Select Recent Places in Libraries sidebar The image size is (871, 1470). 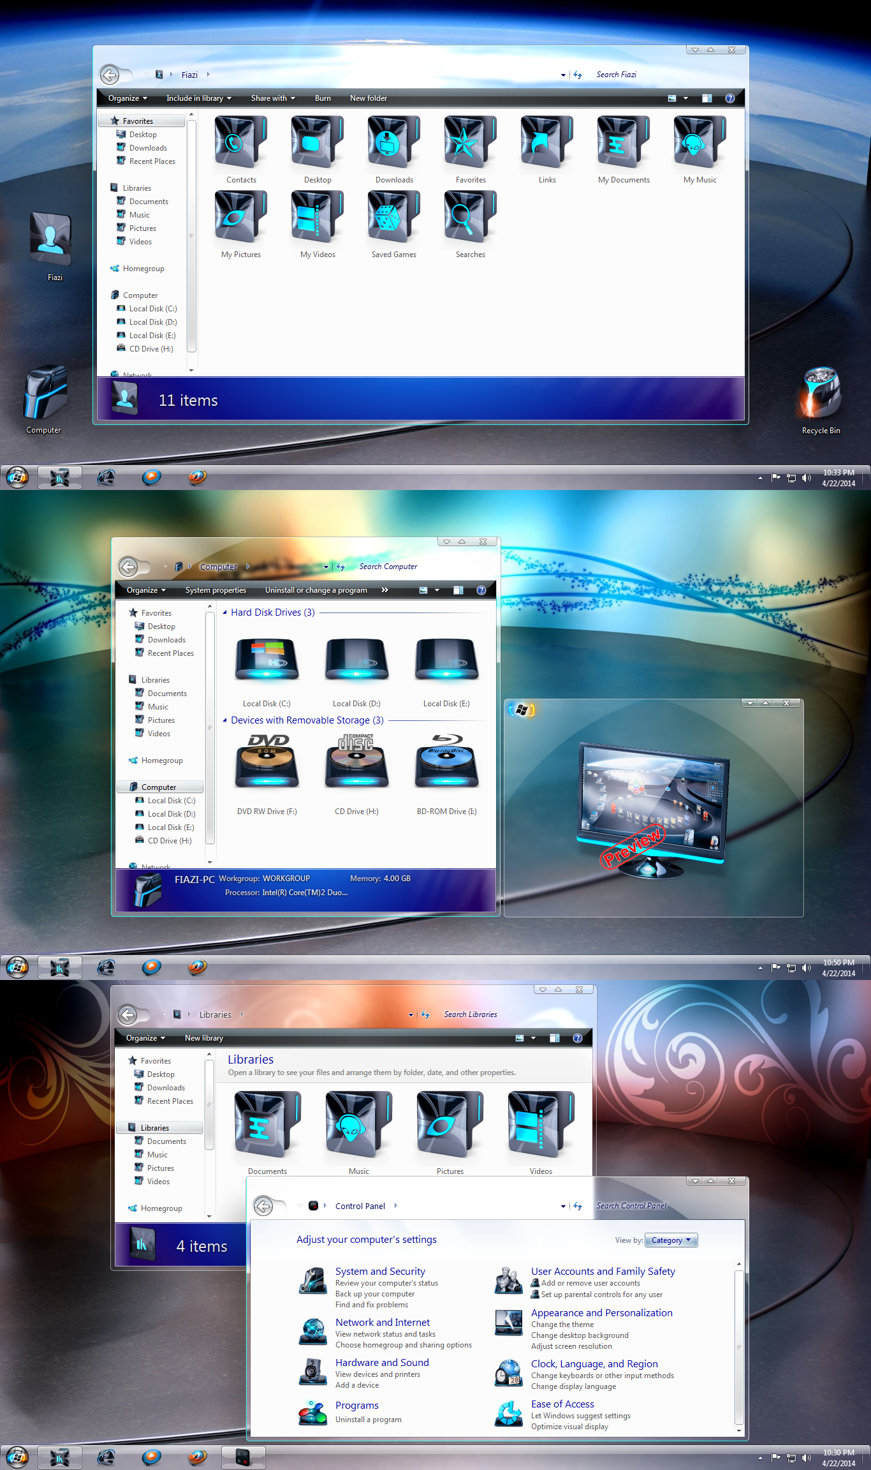[x=170, y=1101]
